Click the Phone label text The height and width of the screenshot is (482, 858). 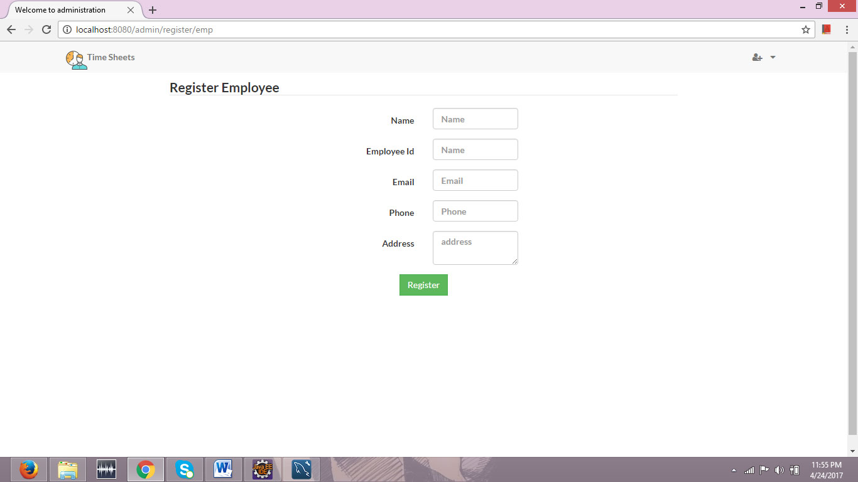(x=401, y=213)
